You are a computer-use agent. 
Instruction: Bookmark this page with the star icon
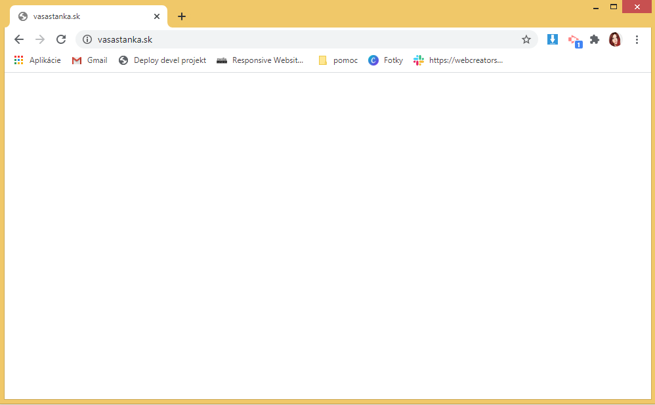point(526,39)
